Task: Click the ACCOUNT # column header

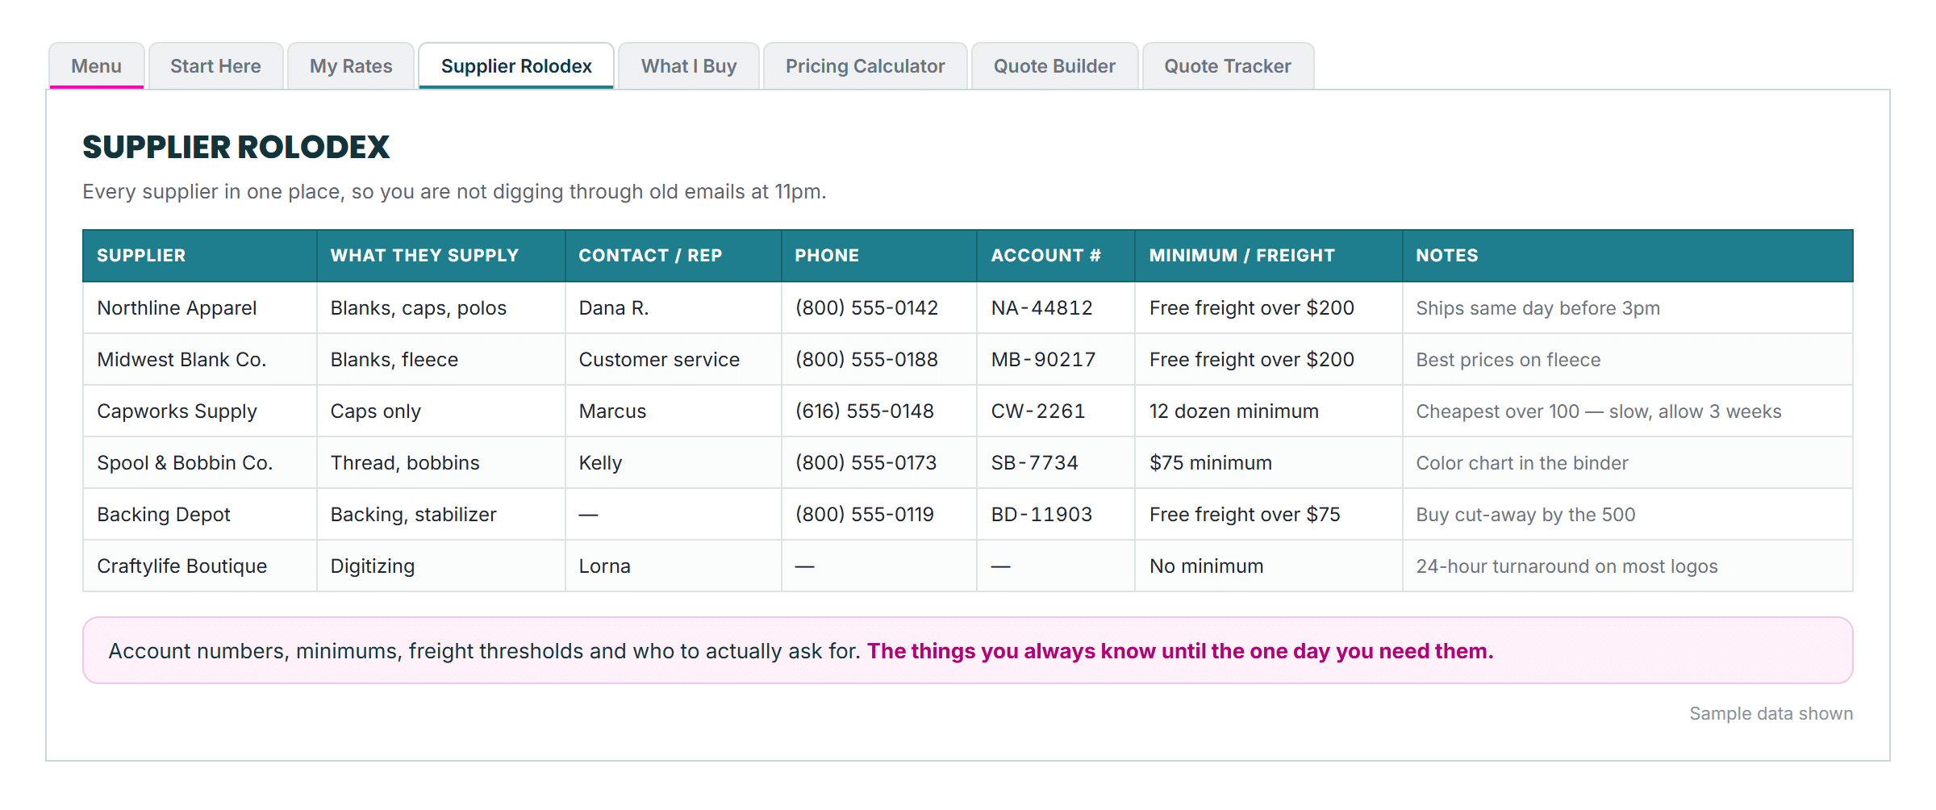Action: coord(1056,256)
